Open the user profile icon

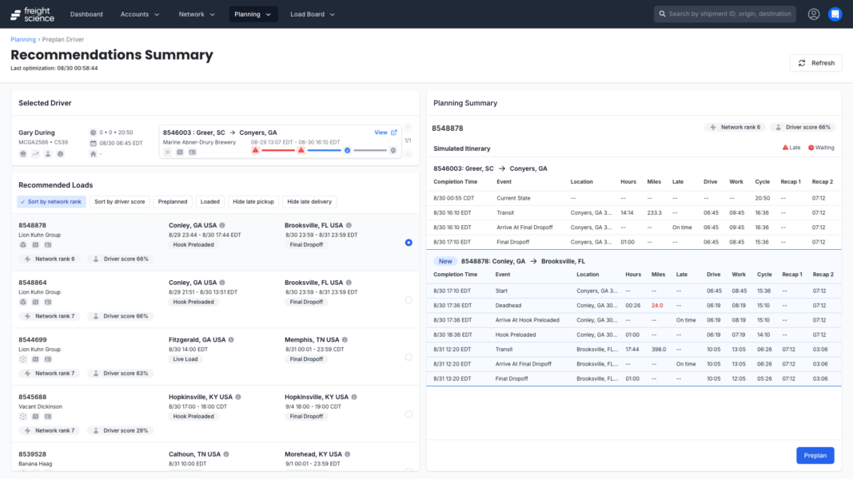pos(814,14)
